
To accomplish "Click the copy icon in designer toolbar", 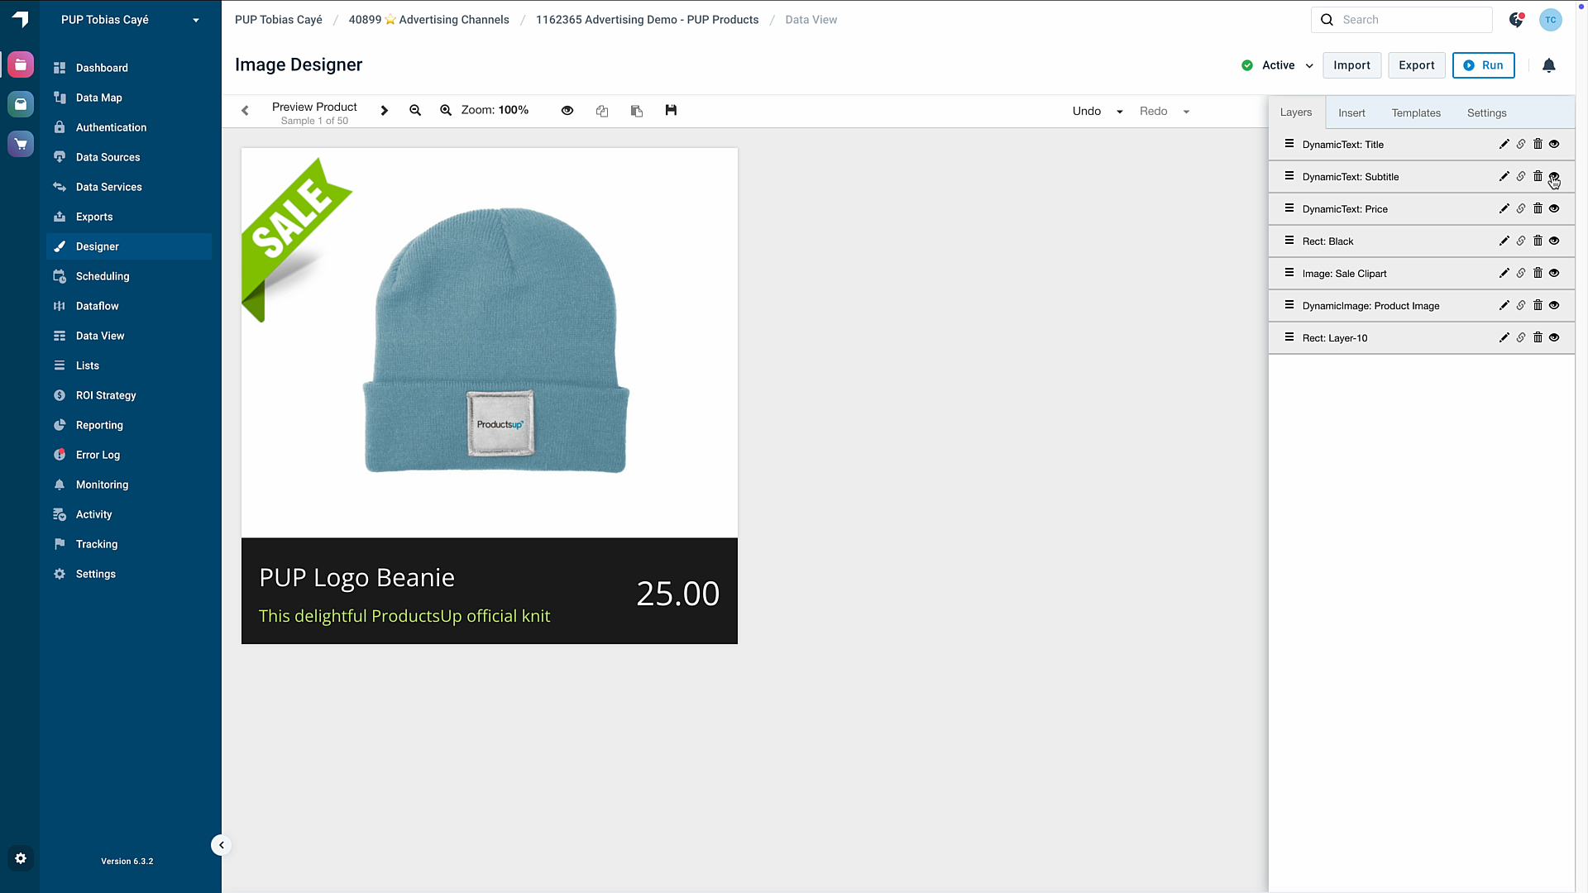I will [602, 111].
